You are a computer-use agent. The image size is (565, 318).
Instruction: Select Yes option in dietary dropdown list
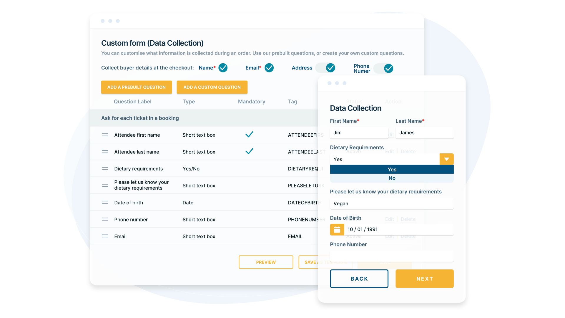(392, 169)
